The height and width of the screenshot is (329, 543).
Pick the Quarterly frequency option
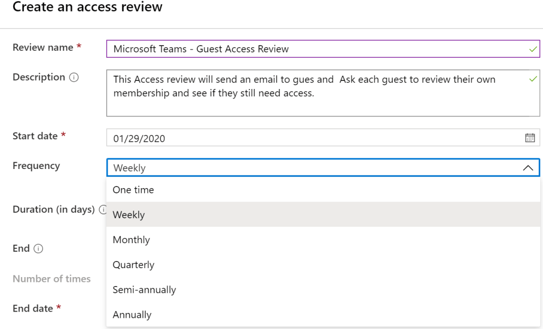(134, 264)
